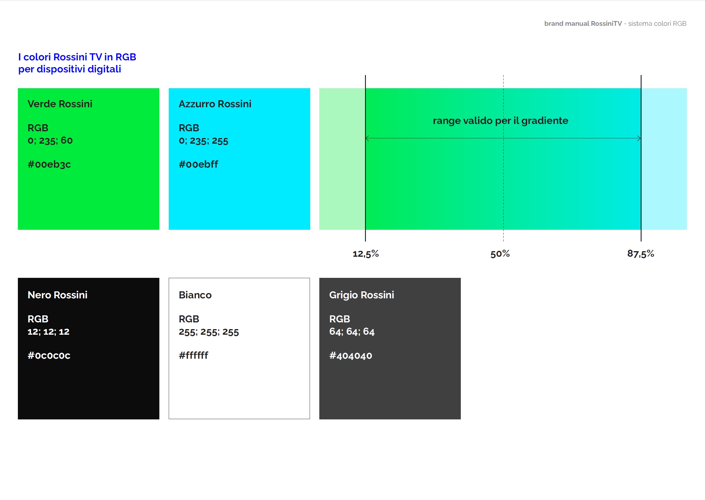Click the 87,5% gradient marker label
The height and width of the screenshot is (500, 706).
point(640,254)
